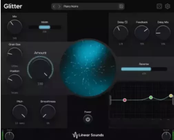Viewport: 174px width, 140px height.
Task: Click the Glitter plugin title
Action: (x=13, y=6)
